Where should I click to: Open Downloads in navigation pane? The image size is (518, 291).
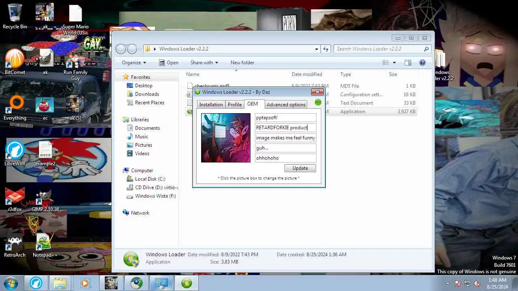pyautogui.click(x=147, y=94)
